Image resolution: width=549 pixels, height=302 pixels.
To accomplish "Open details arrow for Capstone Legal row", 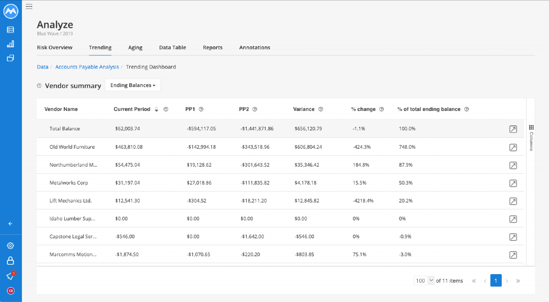I will [513, 237].
